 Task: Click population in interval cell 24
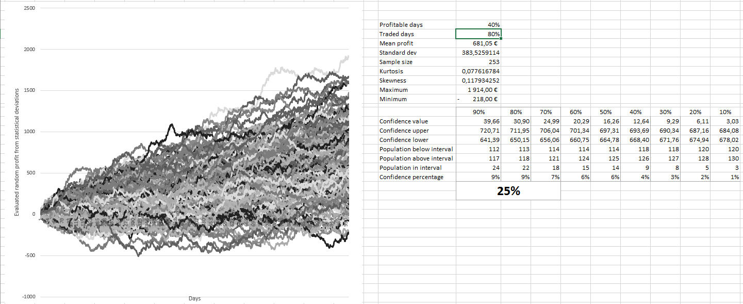tap(478, 168)
